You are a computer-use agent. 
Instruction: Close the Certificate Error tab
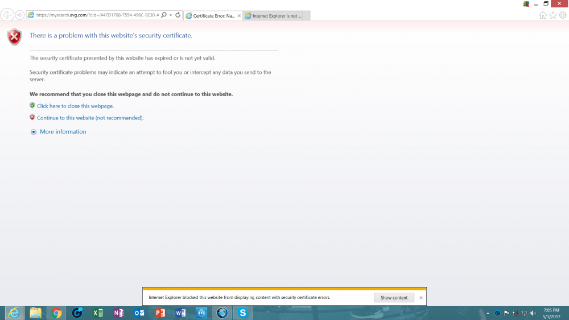click(x=239, y=15)
